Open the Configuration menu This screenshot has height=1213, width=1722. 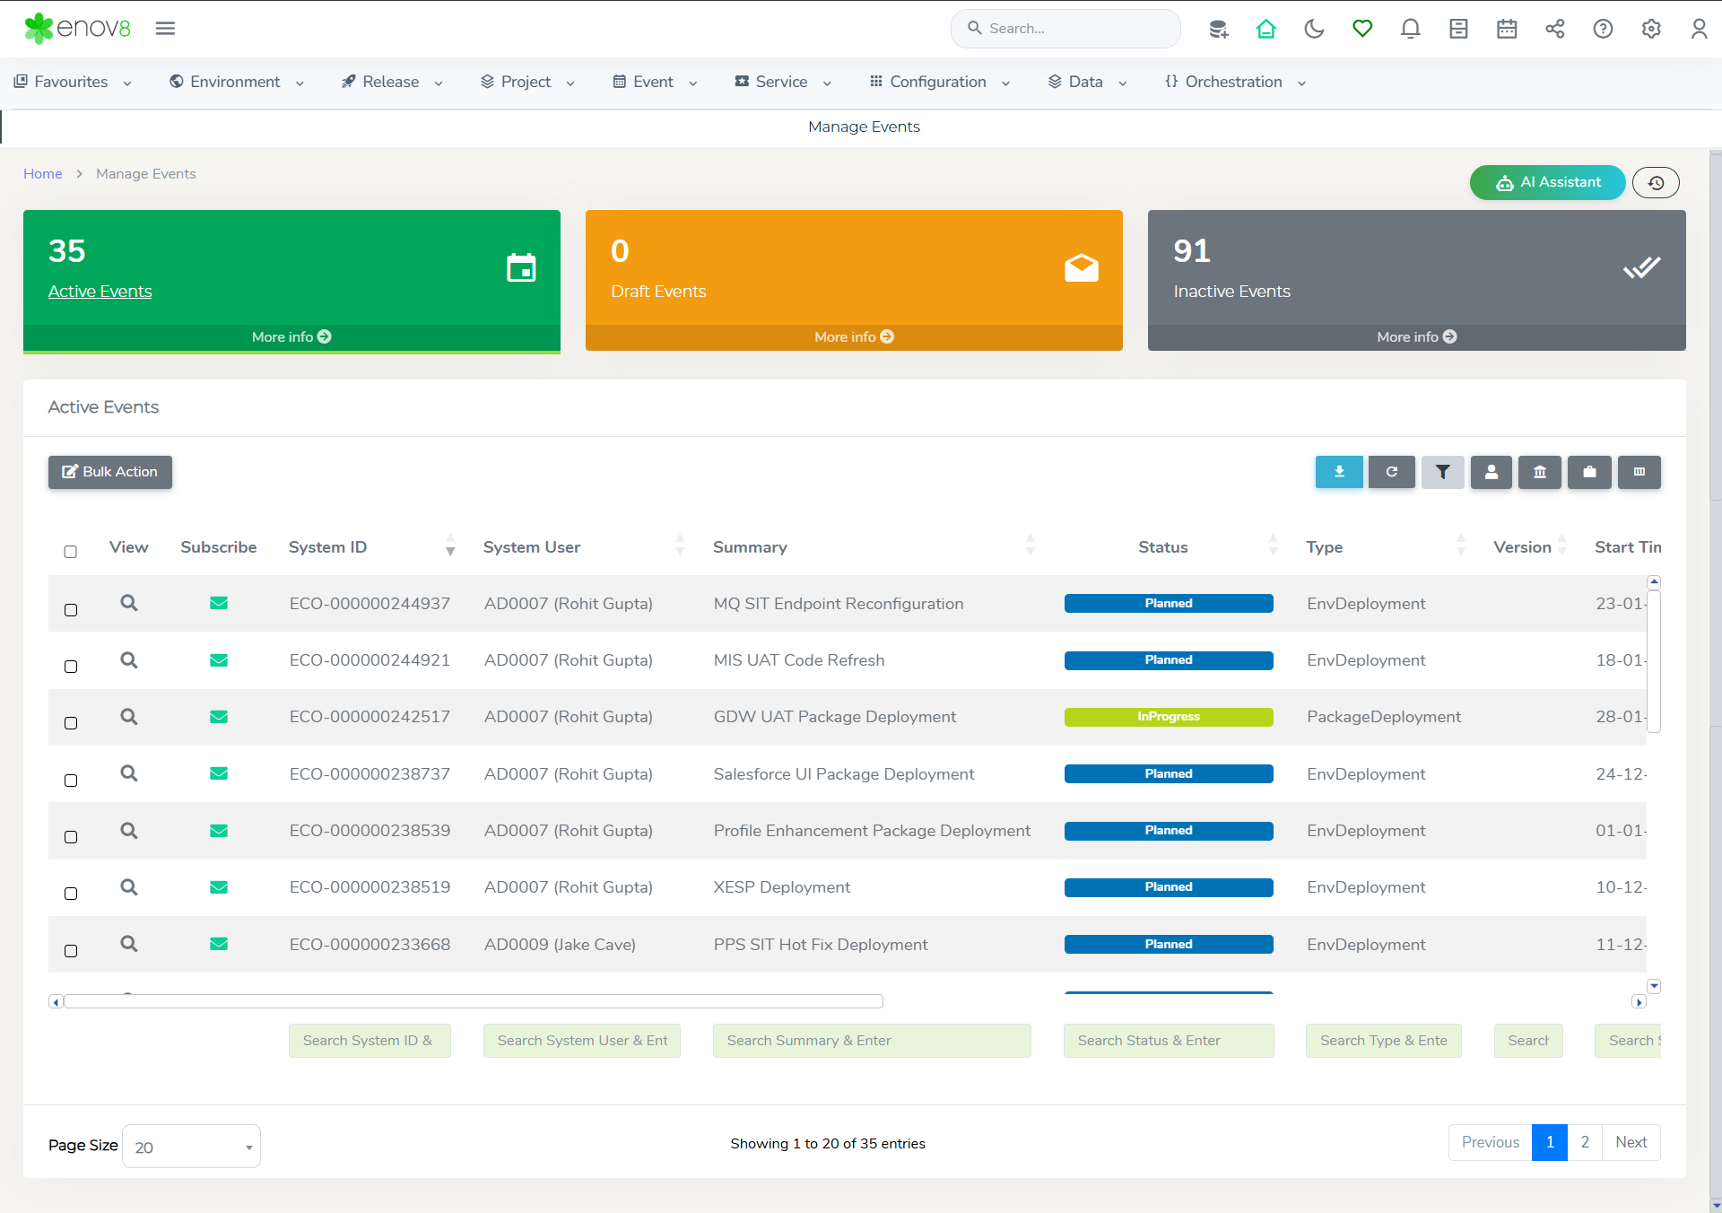coord(939,82)
